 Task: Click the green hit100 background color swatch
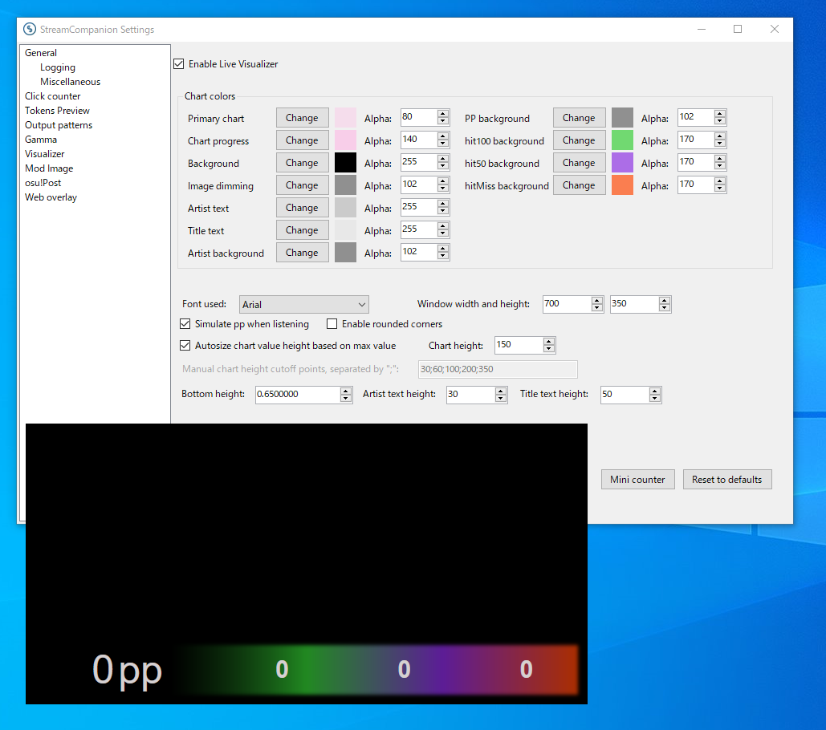622,140
